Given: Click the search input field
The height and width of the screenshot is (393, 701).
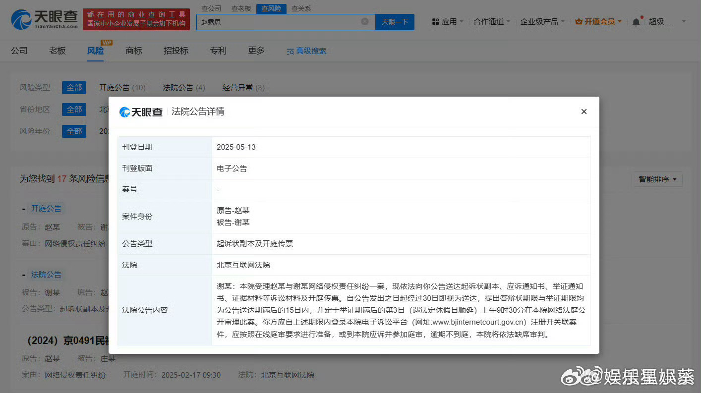Looking at the screenshot, I should coord(278,22).
